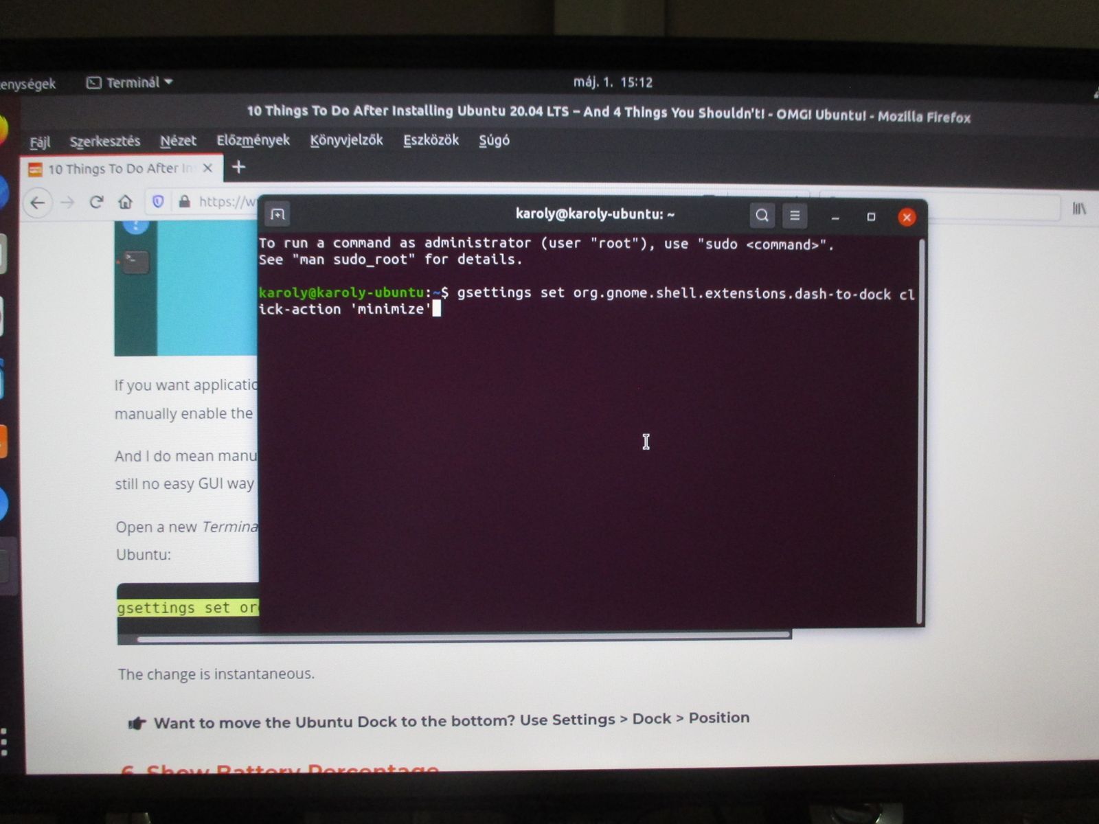The image size is (1099, 824).
Task: Click the 'See "man sudo_root" for details.' line
Action: pos(391,260)
